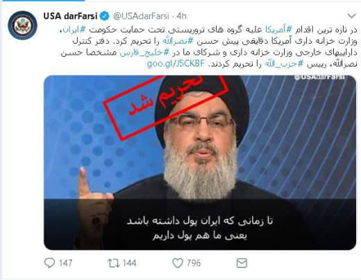Click the reply speech bubble icon

(x=49, y=263)
